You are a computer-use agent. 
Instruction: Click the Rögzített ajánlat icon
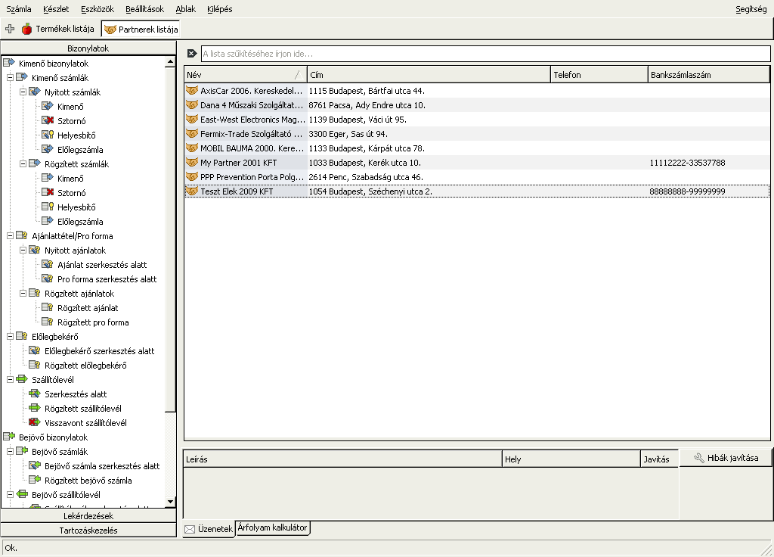coord(48,307)
